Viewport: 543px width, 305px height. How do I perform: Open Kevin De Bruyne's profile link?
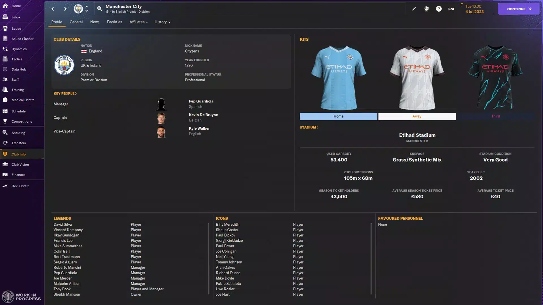coord(203,115)
